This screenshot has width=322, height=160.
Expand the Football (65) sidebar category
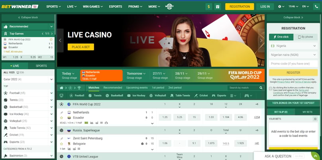51,93
